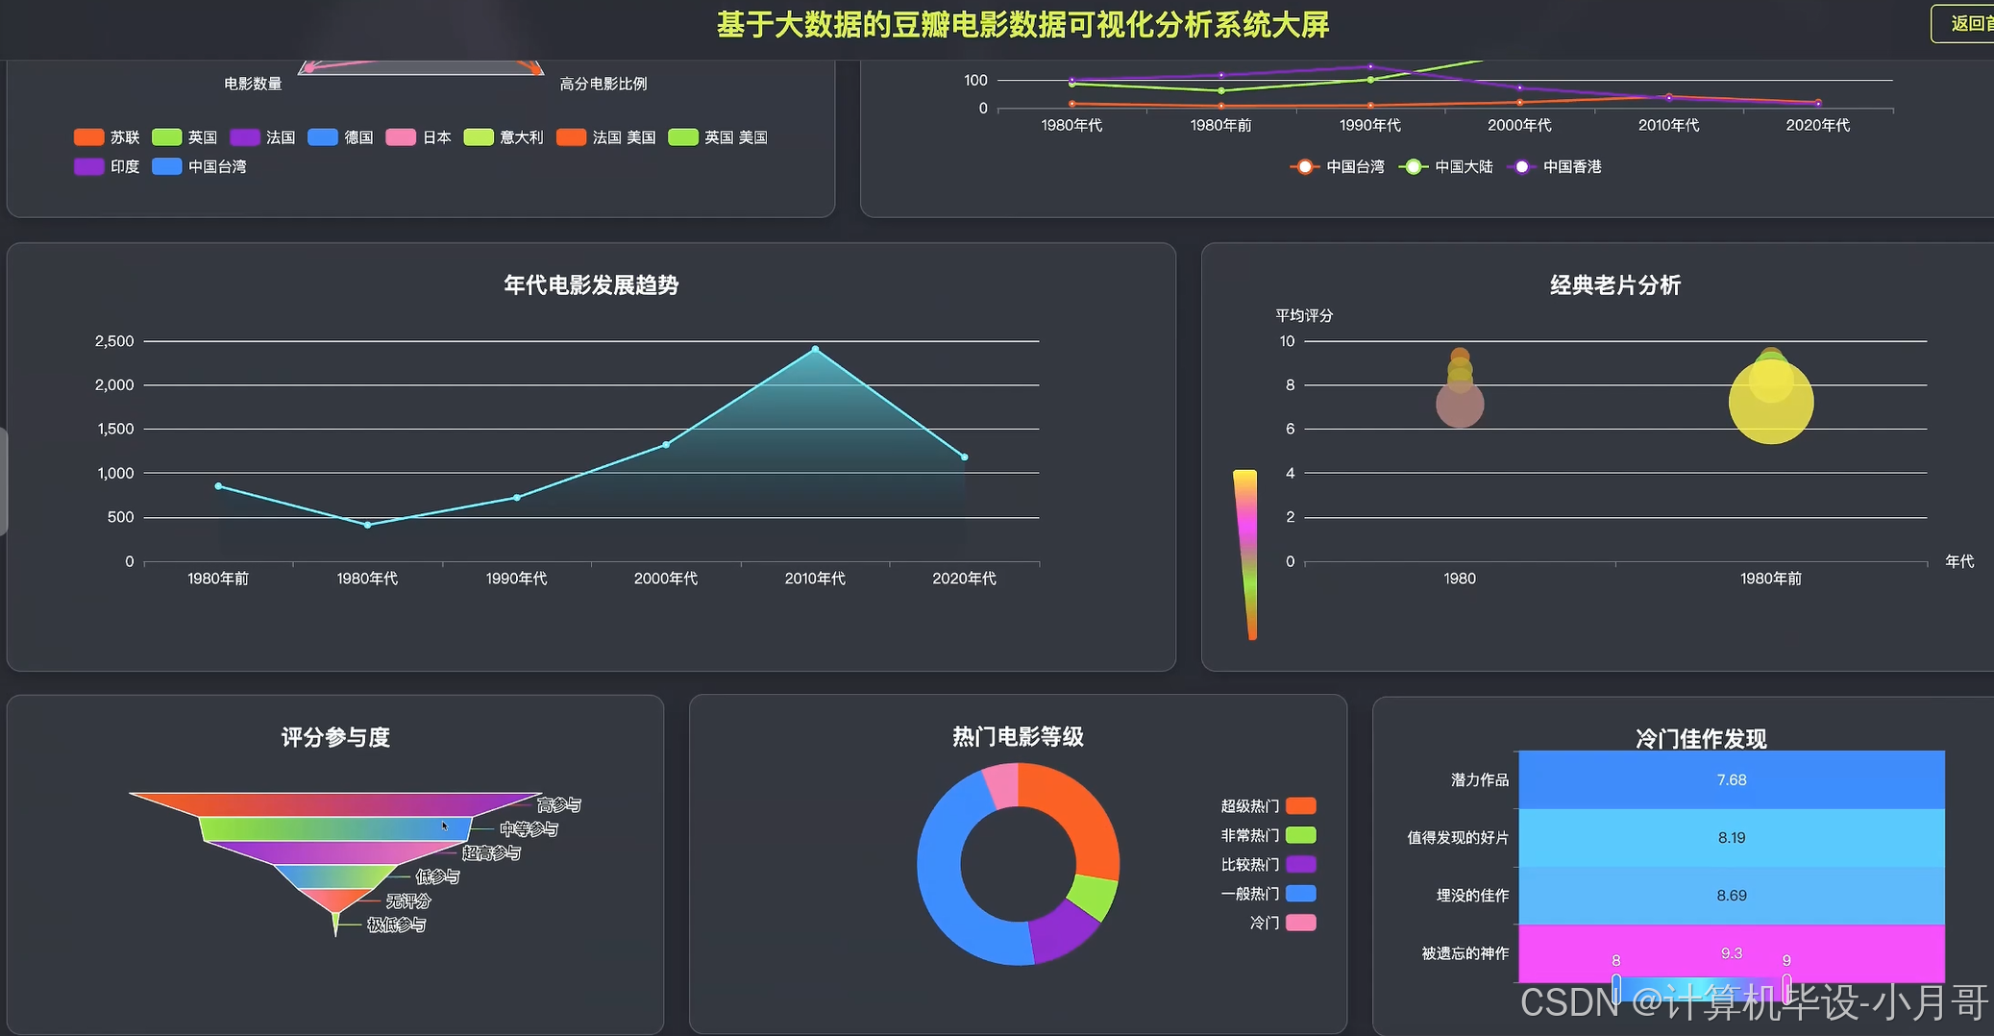The height and width of the screenshot is (1036, 1994).
Task: Select the 苏联 legend swatch
Action: [x=89, y=136]
